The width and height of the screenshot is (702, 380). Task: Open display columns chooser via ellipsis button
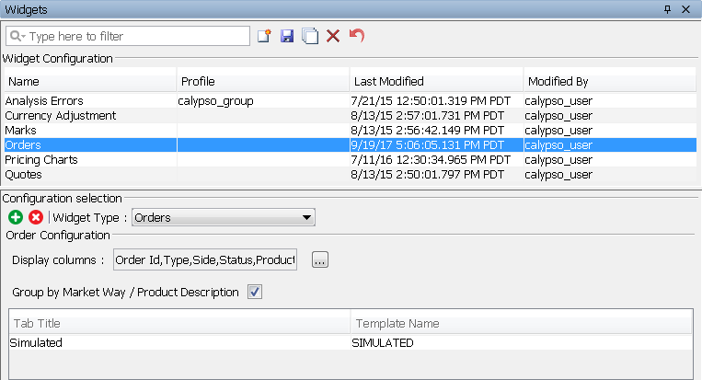(320, 259)
